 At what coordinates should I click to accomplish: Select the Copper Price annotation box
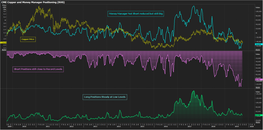pos(28,40)
